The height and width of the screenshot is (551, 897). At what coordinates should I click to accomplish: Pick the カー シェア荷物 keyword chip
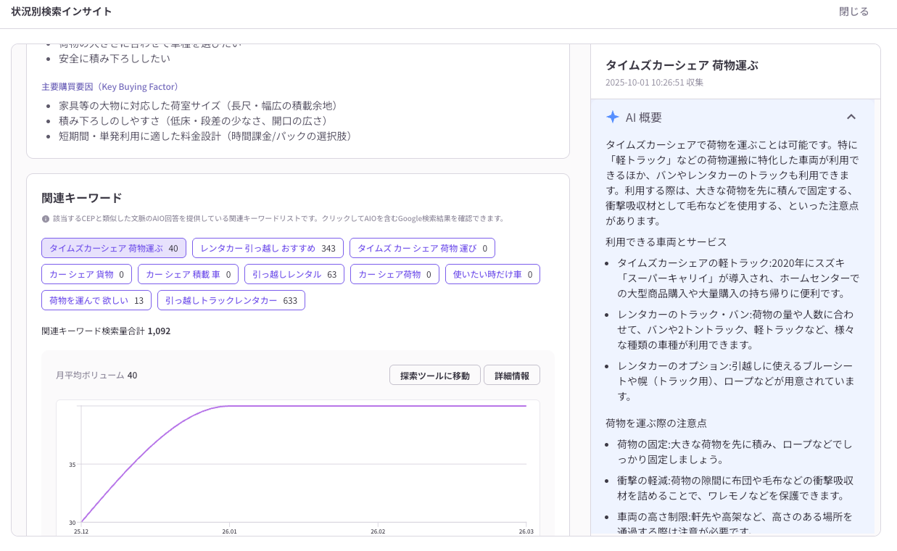394,274
